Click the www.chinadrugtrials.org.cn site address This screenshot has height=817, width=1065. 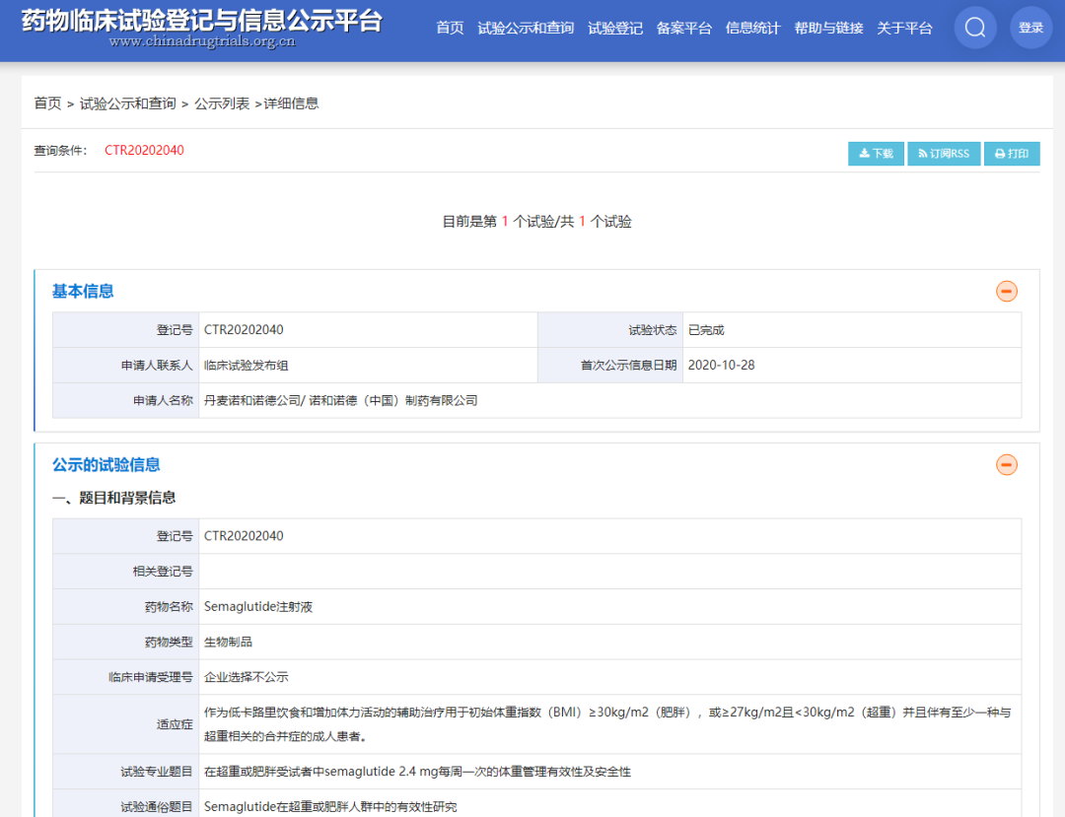click(x=201, y=41)
